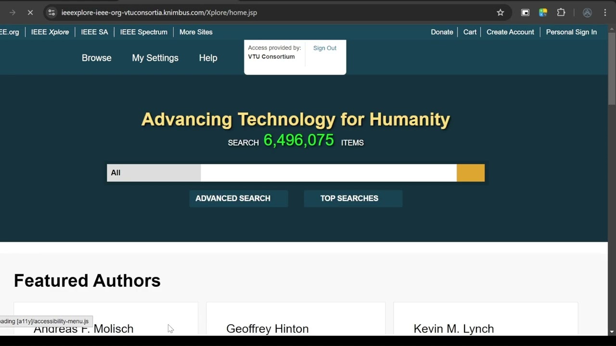
Task: Click the main search input field
Action: coord(329,173)
